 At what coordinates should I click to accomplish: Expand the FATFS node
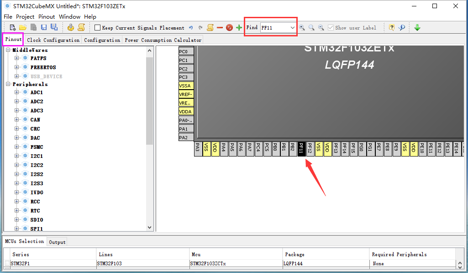(x=17, y=58)
